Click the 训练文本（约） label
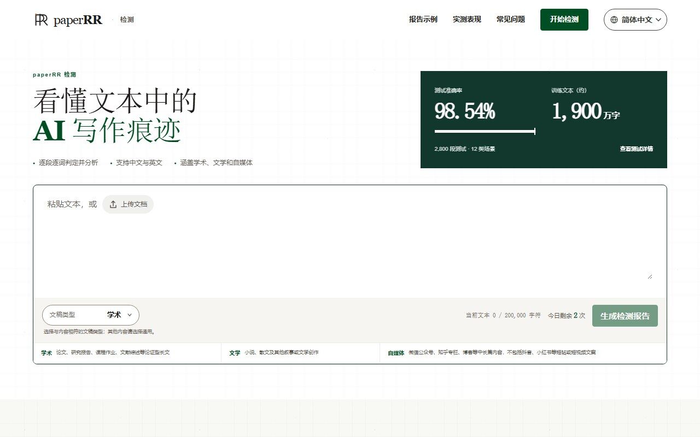The width and height of the screenshot is (700, 437). click(x=569, y=90)
